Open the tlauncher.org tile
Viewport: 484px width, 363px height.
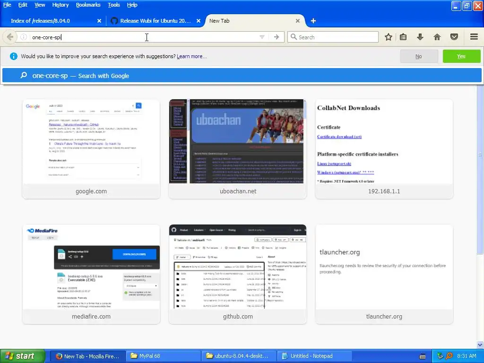pyautogui.click(x=384, y=274)
